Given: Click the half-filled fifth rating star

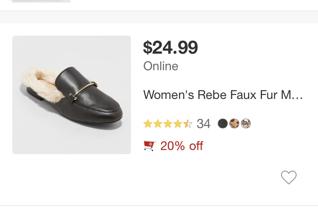Looking at the screenshot, I should pos(188,124).
